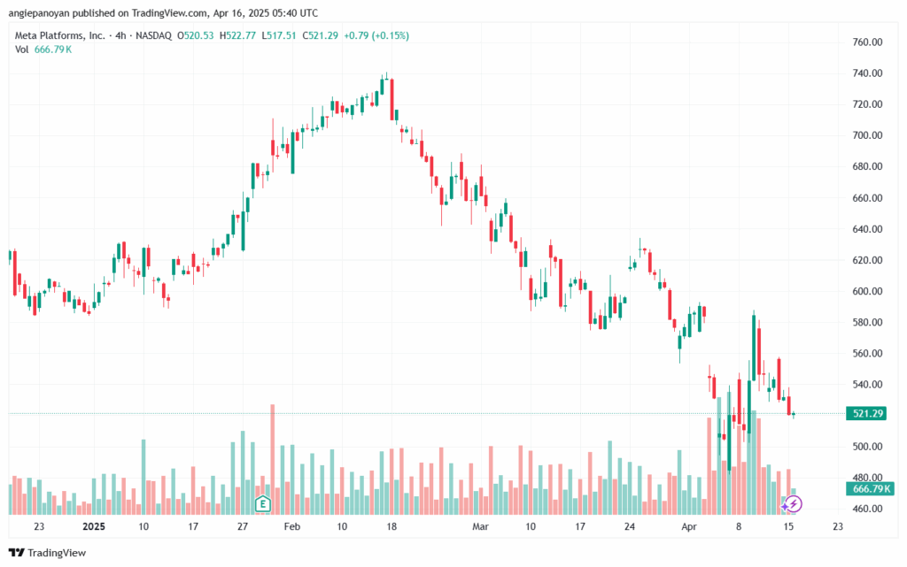Click the Mar label on time axis
The height and width of the screenshot is (567, 907).
pos(480,526)
